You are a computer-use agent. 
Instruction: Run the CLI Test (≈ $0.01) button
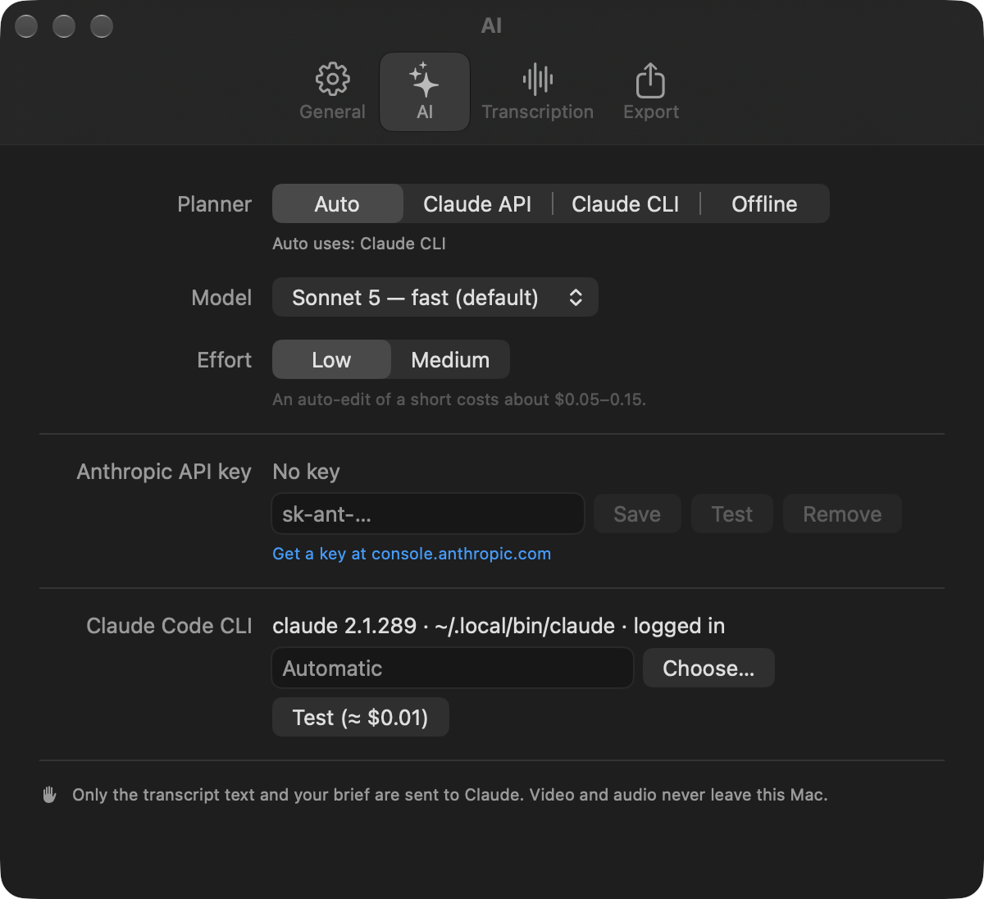coord(361,718)
